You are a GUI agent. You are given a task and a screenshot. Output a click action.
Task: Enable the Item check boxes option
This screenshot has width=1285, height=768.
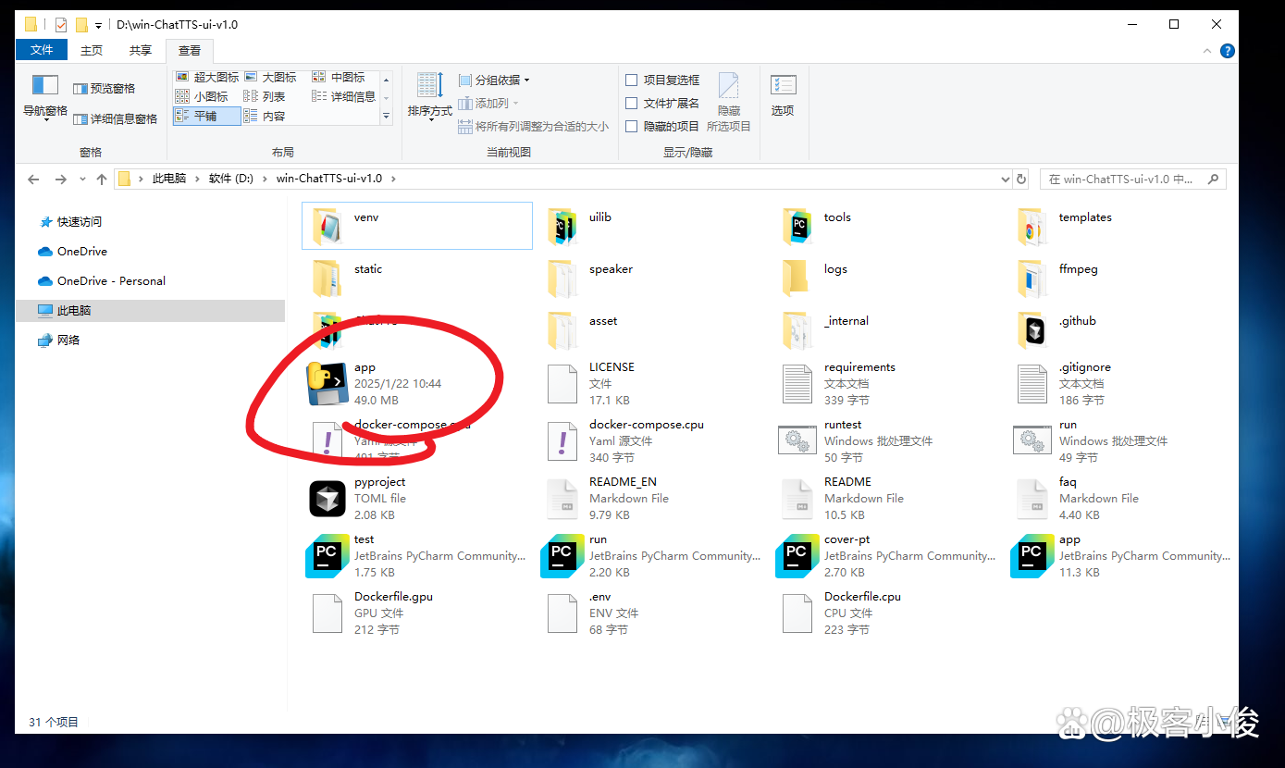click(632, 81)
